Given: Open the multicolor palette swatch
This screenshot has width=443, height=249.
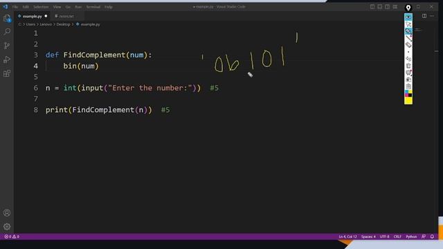Looking at the screenshot, I should tap(408, 93).
